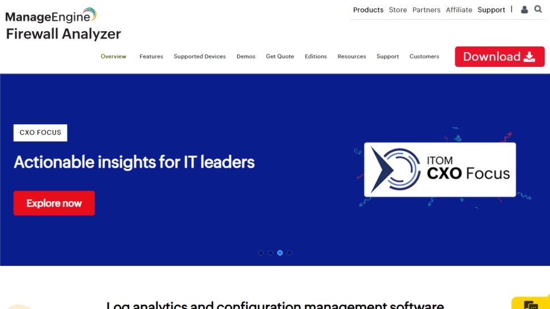550x309 pixels.
Task: Open the Features menu item
Action: [x=151, y=57]
